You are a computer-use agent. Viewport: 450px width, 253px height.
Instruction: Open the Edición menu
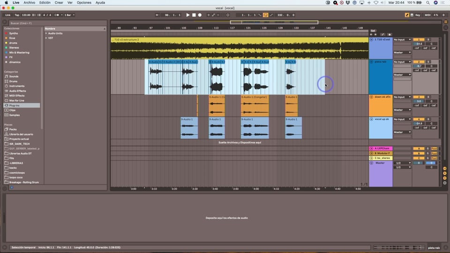tap(45, 3)
